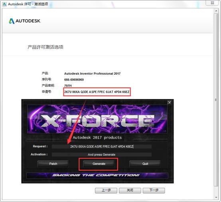The image size is (221, 202).
Task: Click the Generate button in X-Force
Action: [x=99, y=164]
